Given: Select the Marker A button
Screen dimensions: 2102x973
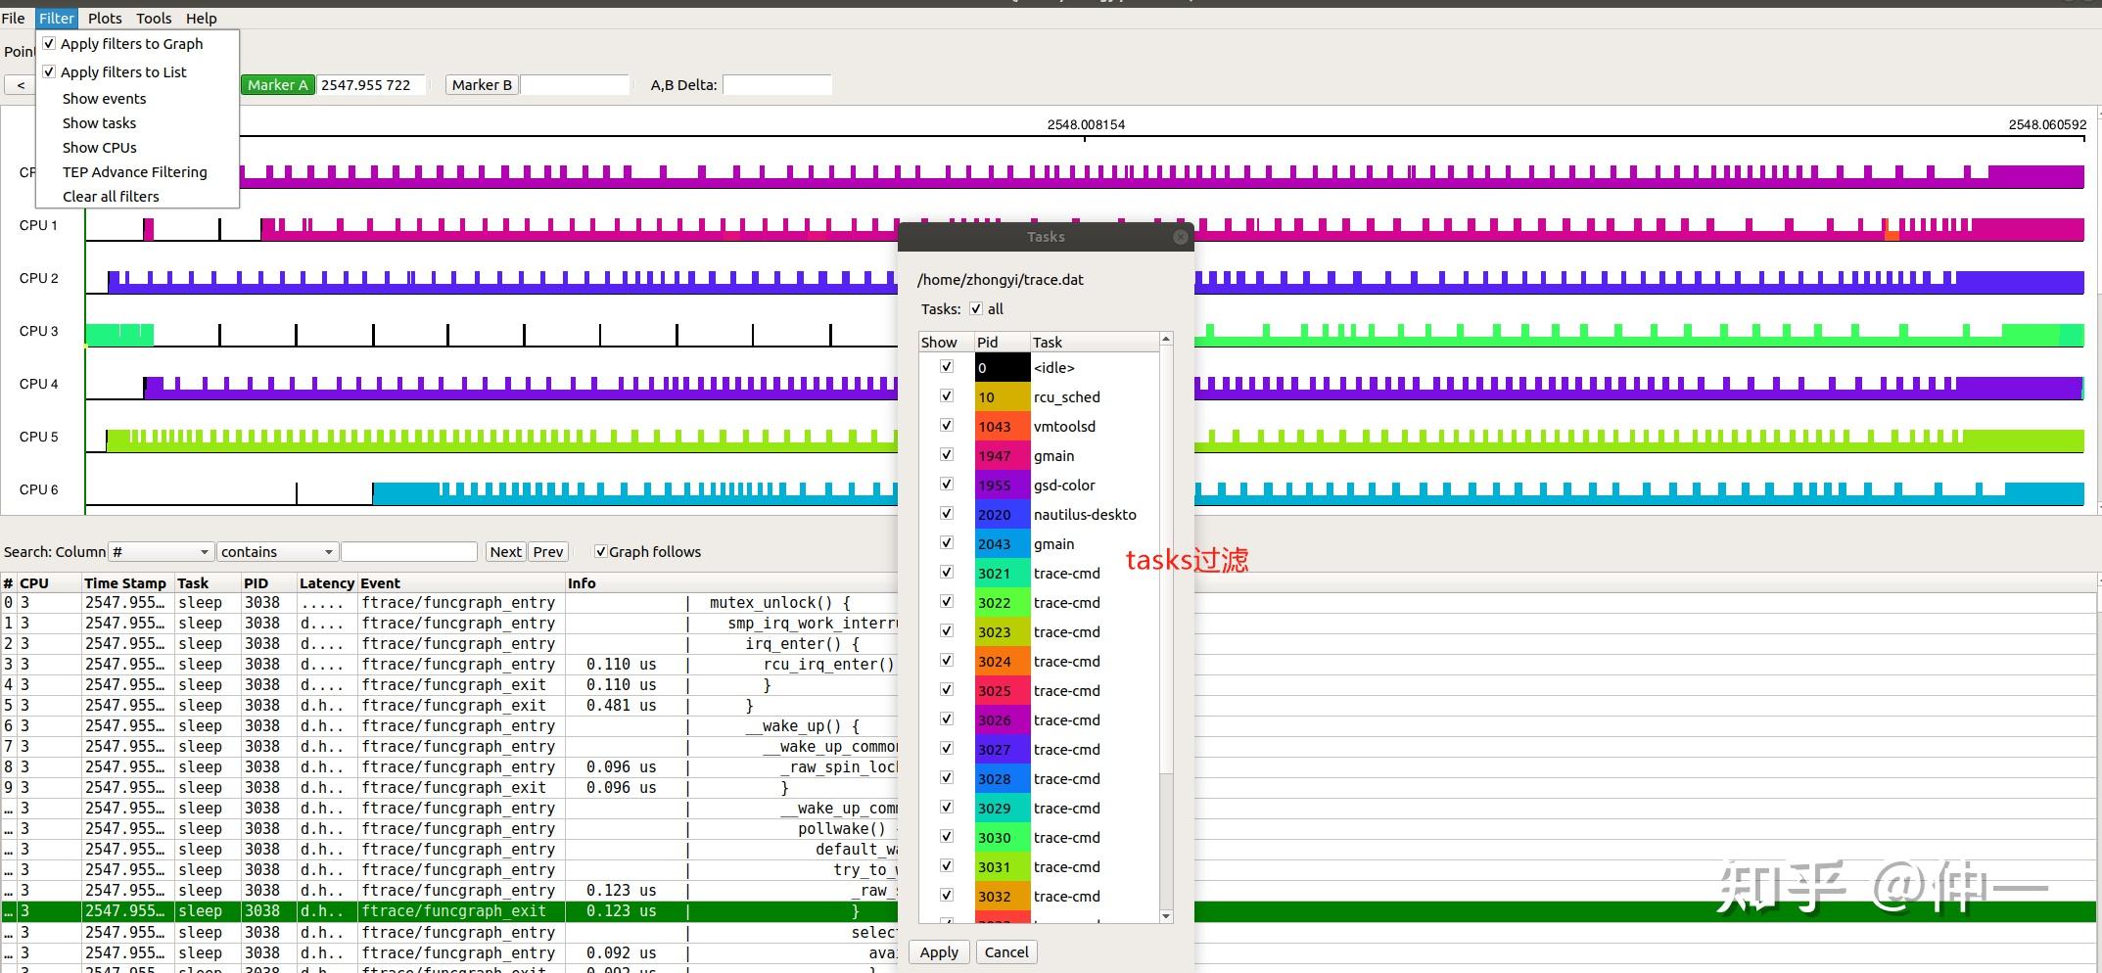Looking at the screenshot, I should tap(277, 85).
